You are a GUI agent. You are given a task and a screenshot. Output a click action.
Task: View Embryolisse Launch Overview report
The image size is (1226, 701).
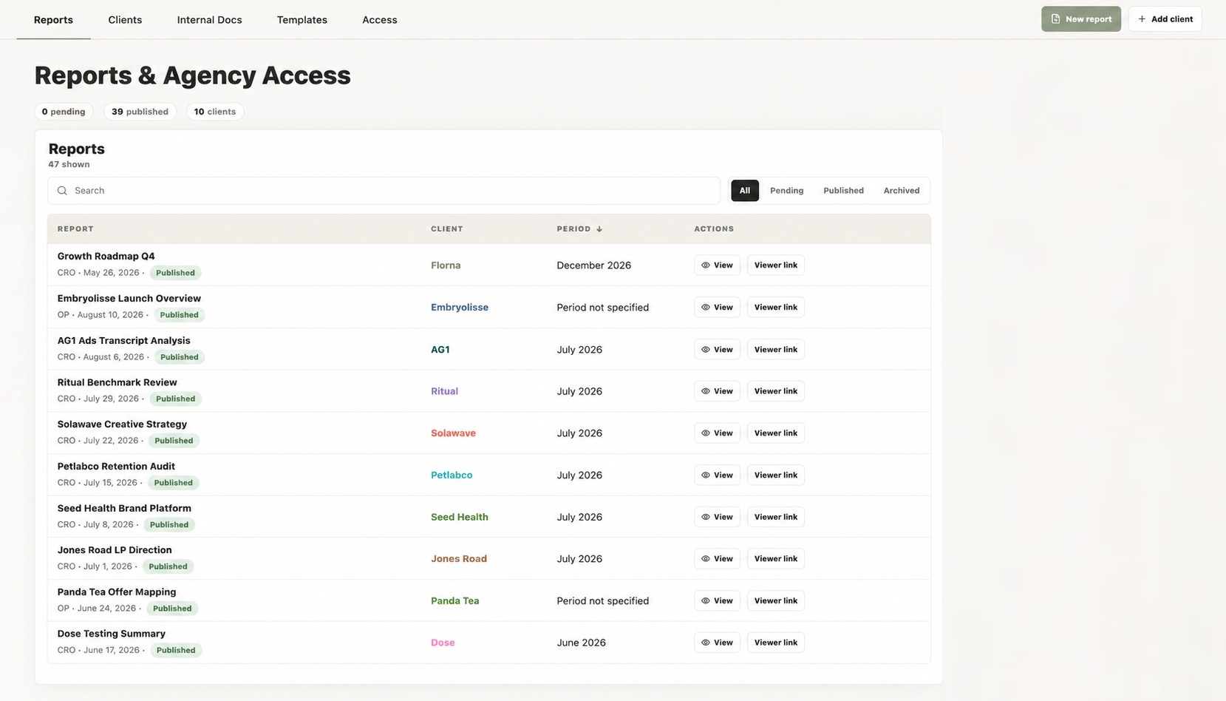click(x=717, y=308)
